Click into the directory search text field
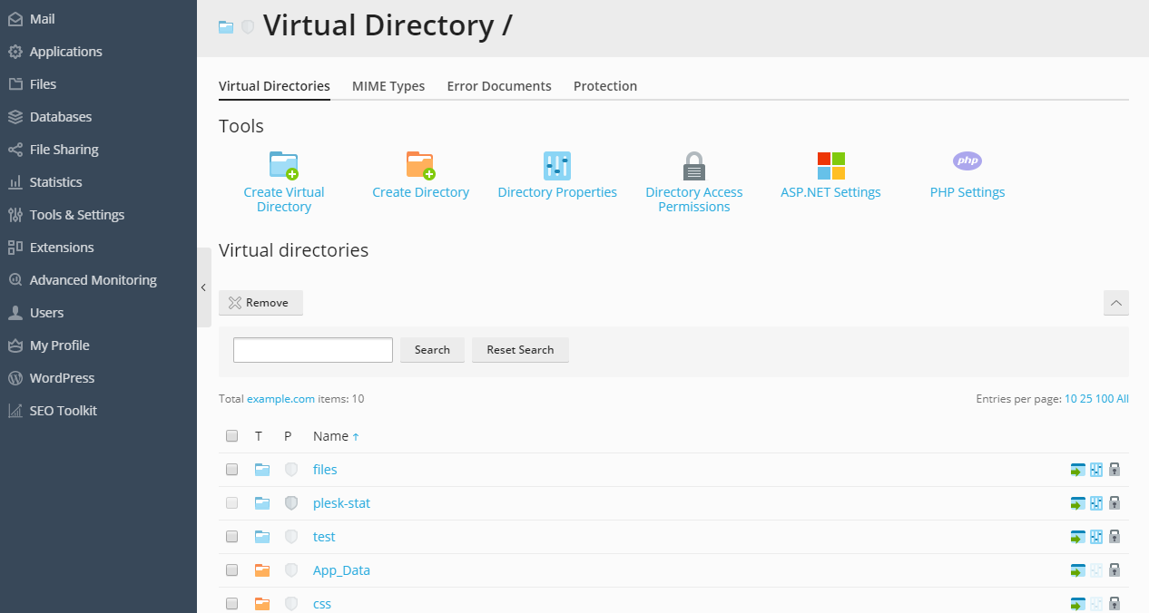1149x613 pixels. coord(313,350)
